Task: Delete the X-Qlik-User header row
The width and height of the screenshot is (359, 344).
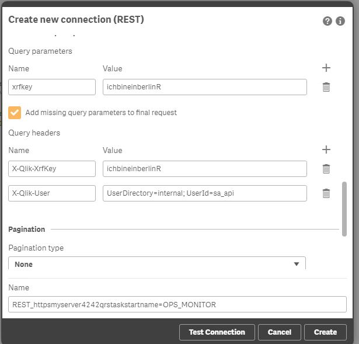Action: (x=326, y=193)
